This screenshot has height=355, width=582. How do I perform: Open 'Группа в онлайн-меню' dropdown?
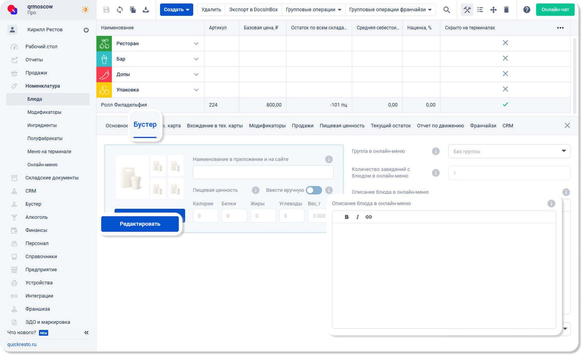pos(509,151)
